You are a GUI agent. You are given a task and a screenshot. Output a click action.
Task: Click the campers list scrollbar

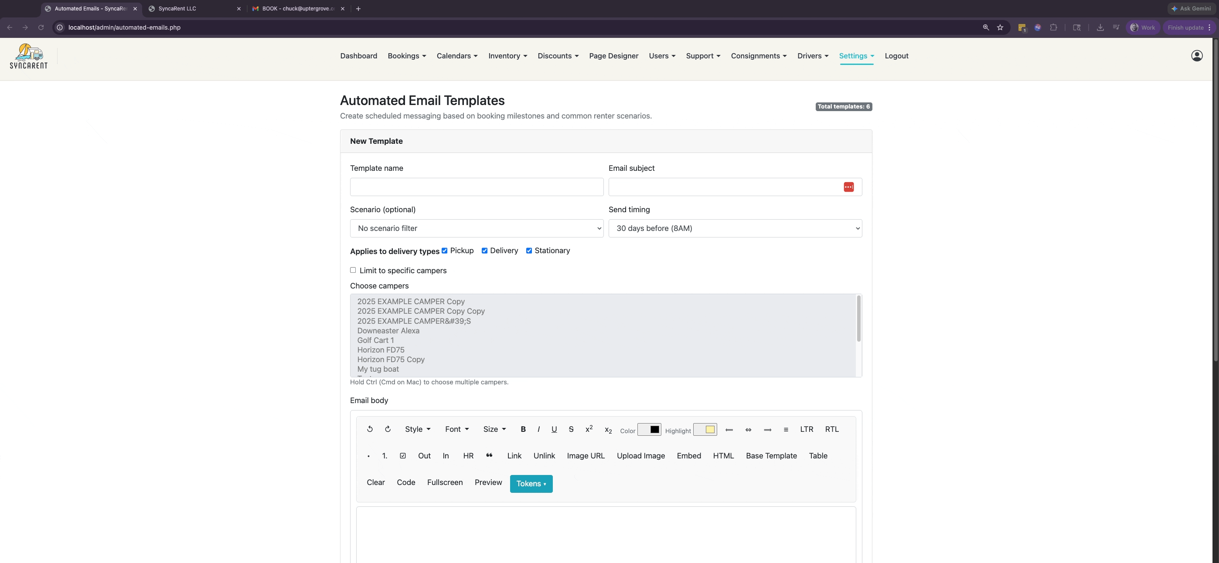click(858, 319)
